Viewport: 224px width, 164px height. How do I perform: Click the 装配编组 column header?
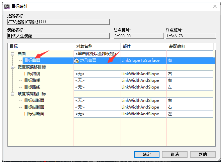(190, 46)
